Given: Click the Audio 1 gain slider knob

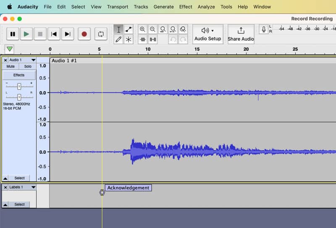Looking at the screenshot, I should point(19,86).
